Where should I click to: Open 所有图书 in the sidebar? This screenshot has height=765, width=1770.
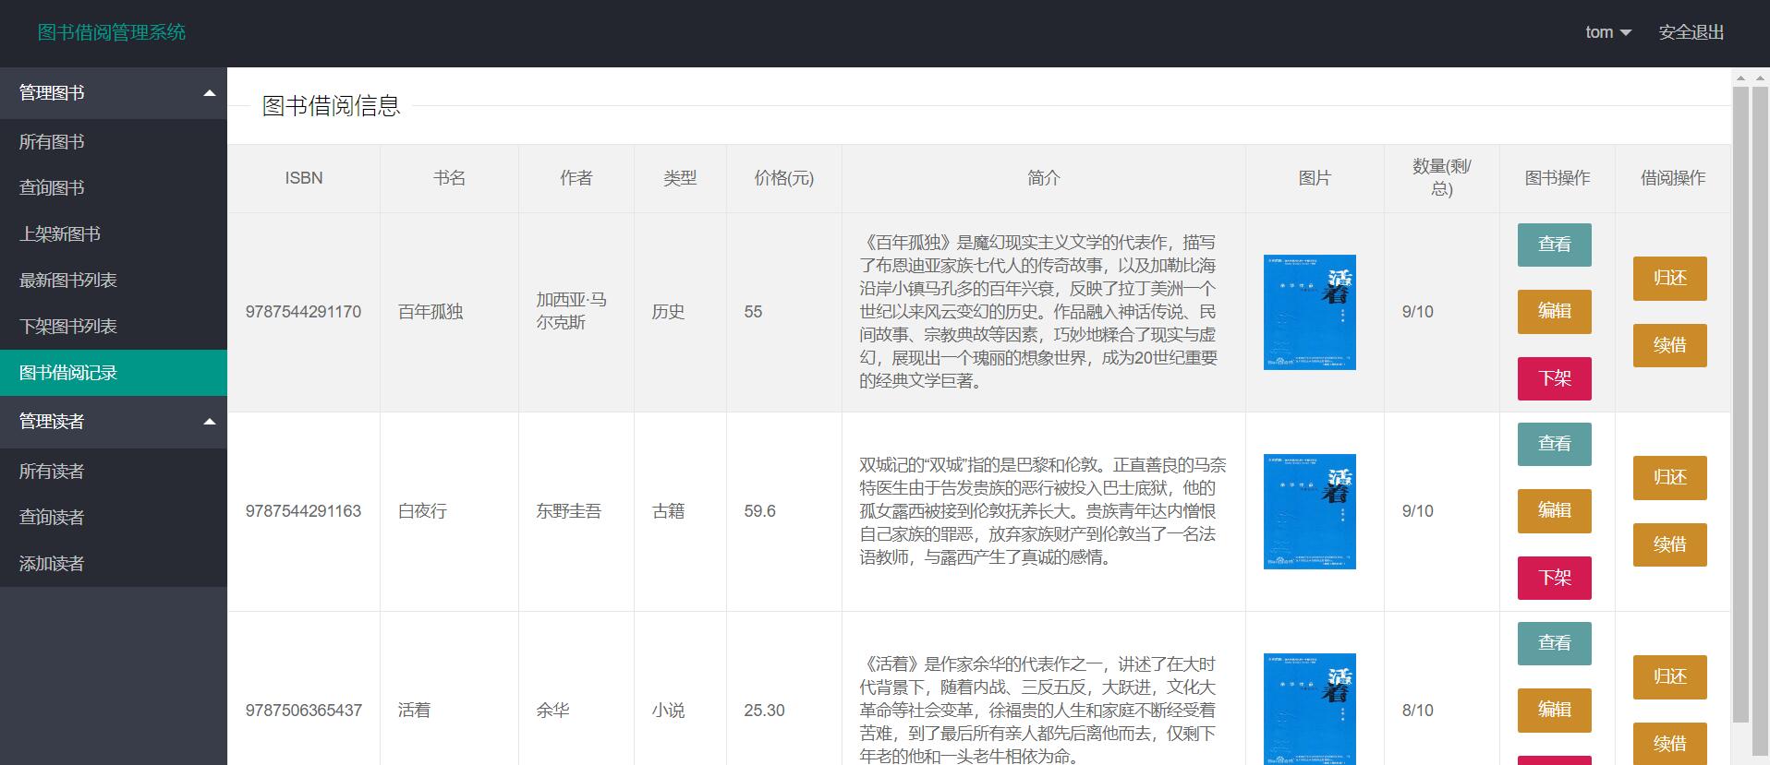coord(114,142)
